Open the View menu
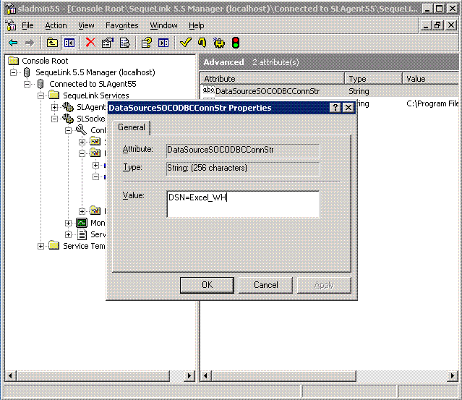 (86, 25)
